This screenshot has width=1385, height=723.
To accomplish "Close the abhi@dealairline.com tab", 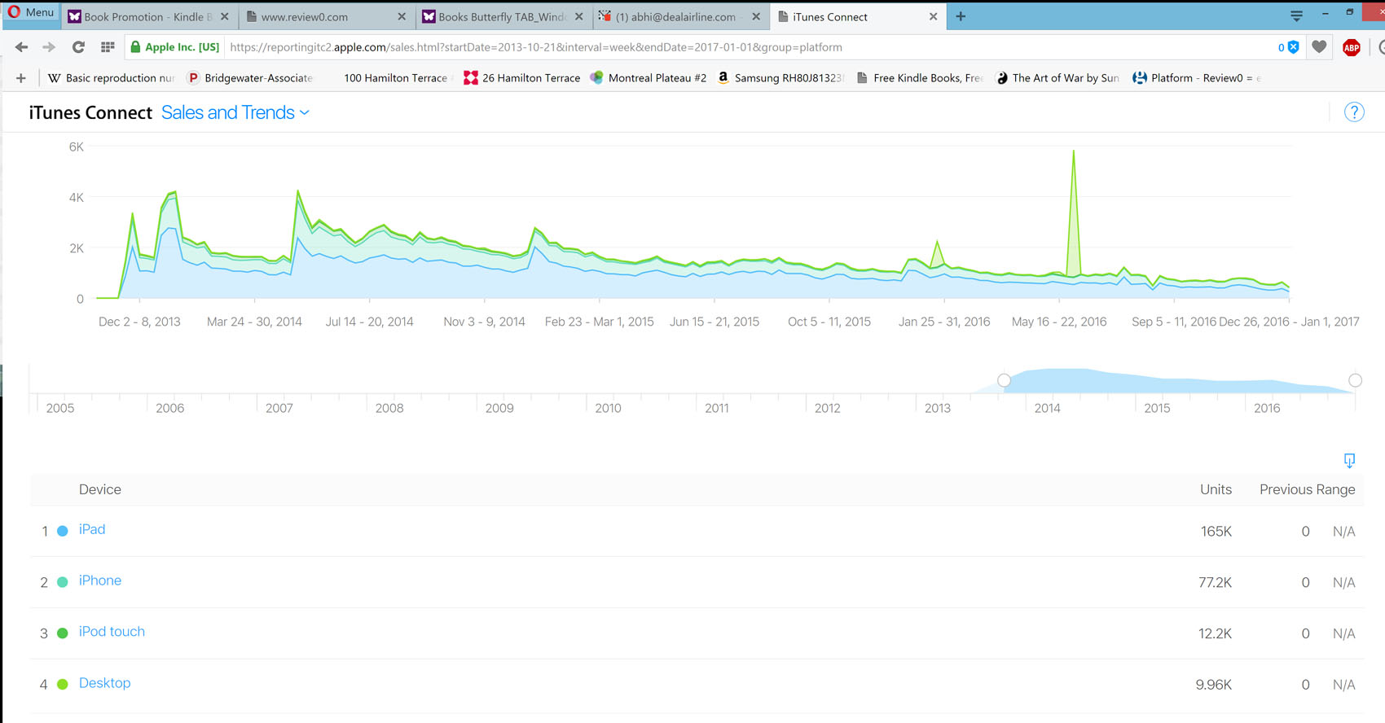I will pyautogui.click(x=756, y=16).
